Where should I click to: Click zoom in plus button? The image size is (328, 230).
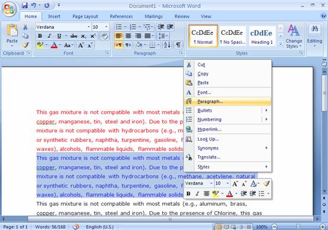[322, 226]
